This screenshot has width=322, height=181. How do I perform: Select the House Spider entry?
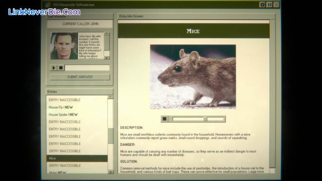63,114
